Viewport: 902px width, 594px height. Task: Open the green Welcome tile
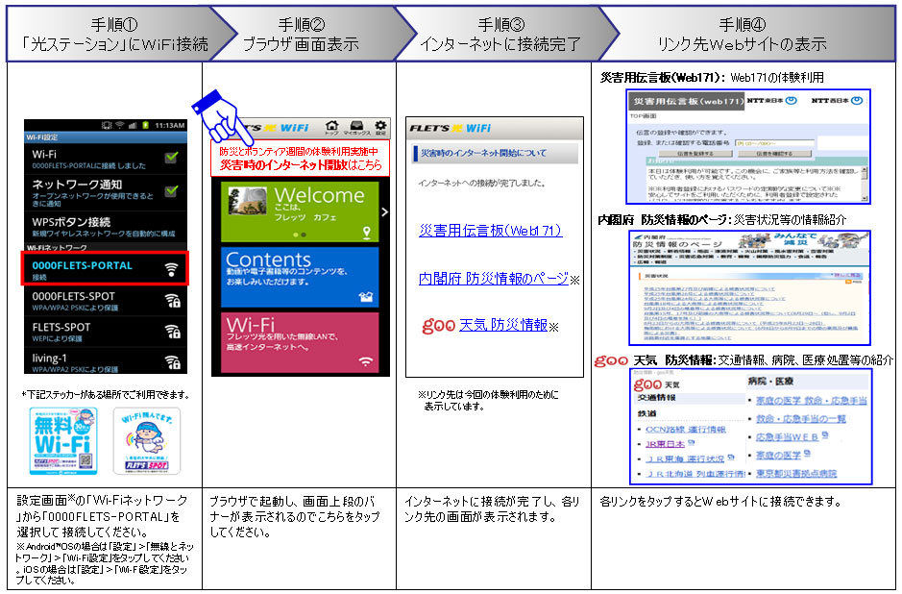point(300,211)
